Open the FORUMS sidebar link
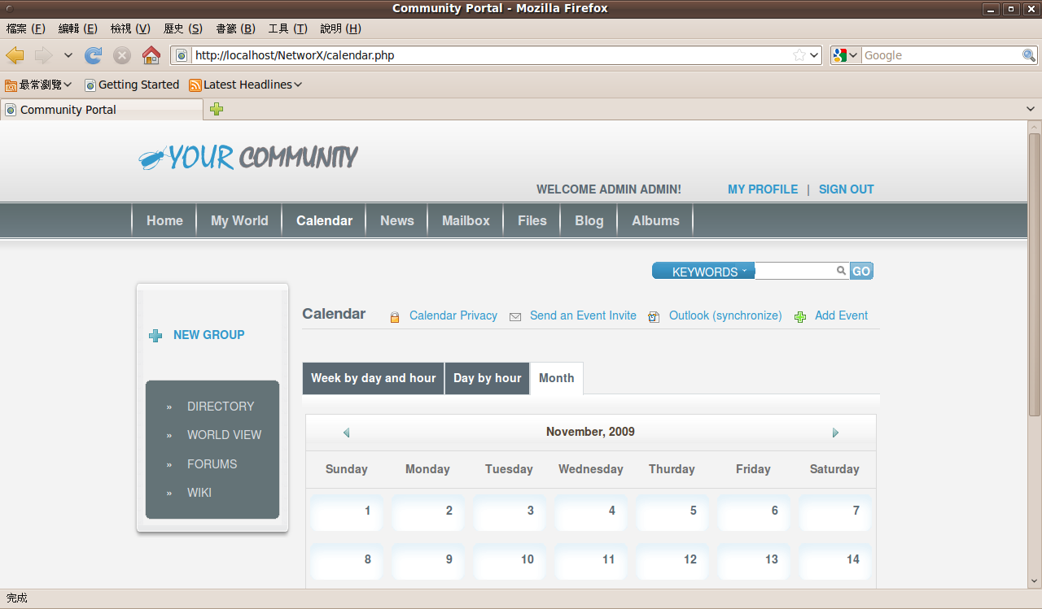This screenshot has width=1042, height=609. [212, 464]
